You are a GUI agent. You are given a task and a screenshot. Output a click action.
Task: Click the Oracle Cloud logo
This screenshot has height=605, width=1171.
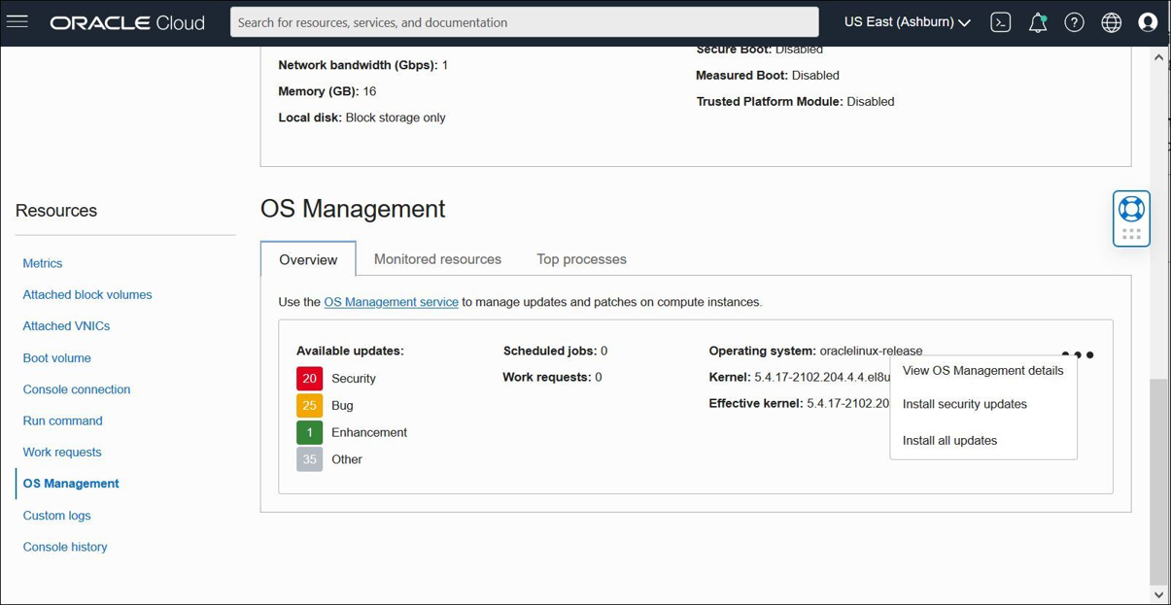[126, 21]
